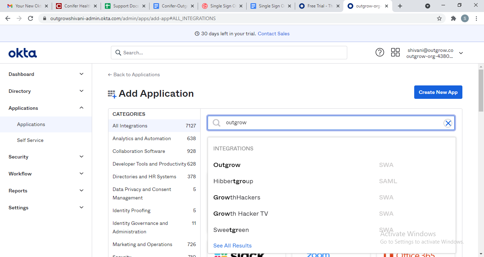Click the Okta logo
This screenshot has width=484, height=257.
click(x=23, y=53)
